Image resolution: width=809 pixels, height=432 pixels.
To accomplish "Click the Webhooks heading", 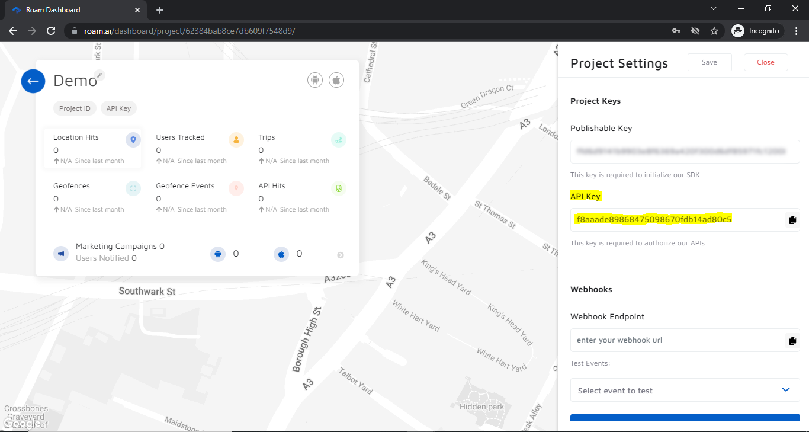I will 591,289.
